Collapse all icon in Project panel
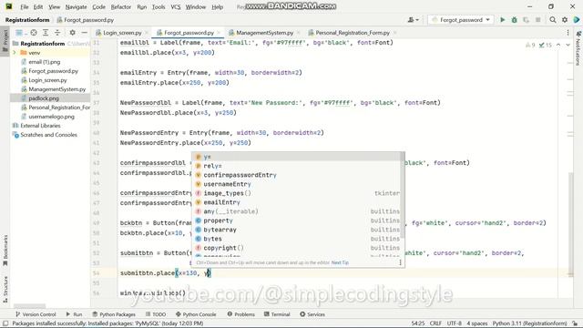The height and width of the screenshot is (328, 583). tap(57, 33)
